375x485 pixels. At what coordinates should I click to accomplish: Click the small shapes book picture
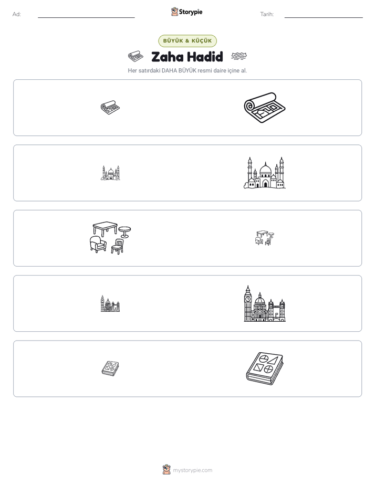pos(110,368)
